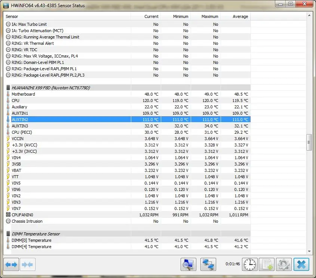Select the AUXTIN1 row label
This screenshot has height=278, width=316.
20,113
